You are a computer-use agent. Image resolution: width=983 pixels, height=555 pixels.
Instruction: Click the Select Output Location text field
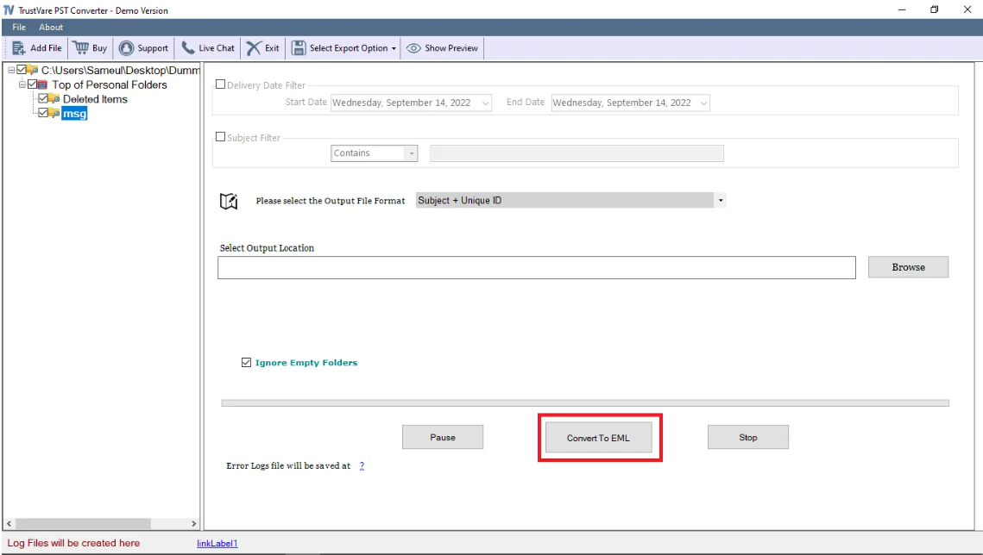tap(537, 267)
